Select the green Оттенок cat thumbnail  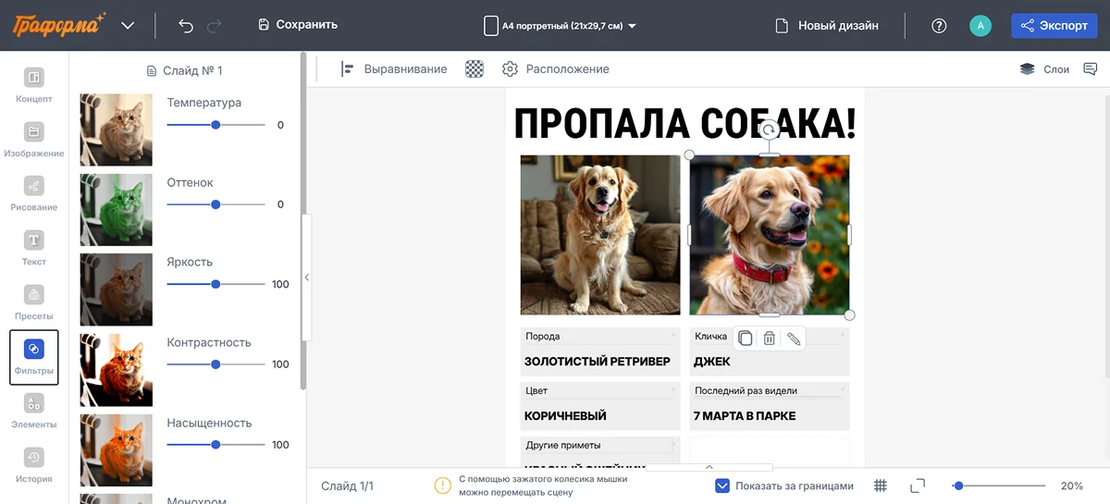(117, 210)
